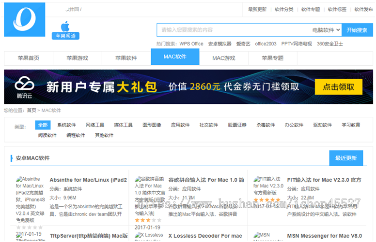Click the Tencent Cloud banner logo
This screenshot has height=242, width=376.
click(24, 87)
